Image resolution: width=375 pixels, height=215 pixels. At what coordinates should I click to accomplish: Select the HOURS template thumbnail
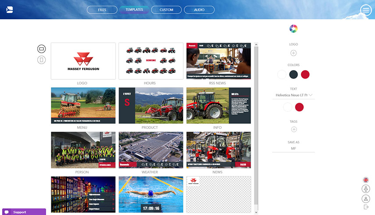(151, 61)
